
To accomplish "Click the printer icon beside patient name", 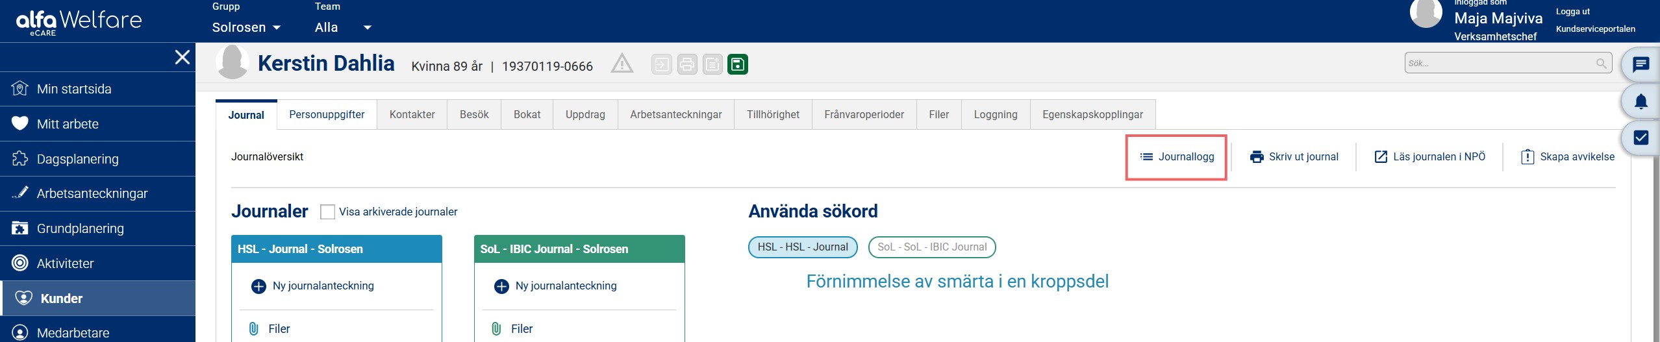I will pos(686,64).
